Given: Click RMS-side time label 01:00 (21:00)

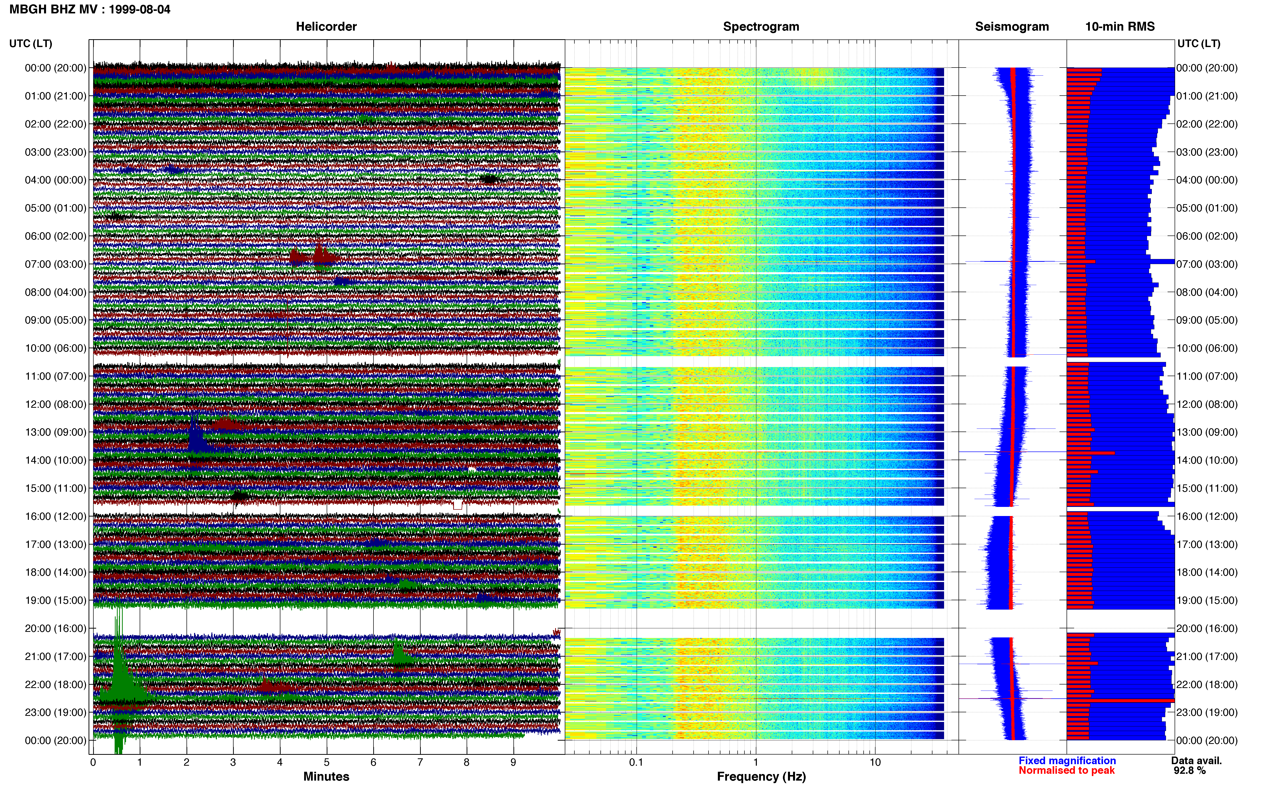Looking at the screenshot, I should click(x=1207, y=96).
